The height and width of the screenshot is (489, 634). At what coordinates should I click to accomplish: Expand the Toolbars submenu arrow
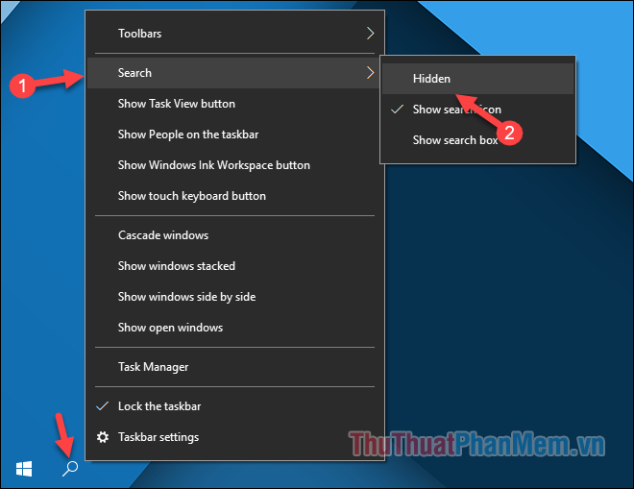click(x=370, y=34)
